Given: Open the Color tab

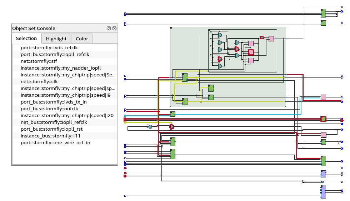Looking at the screenshot, I should 82,39.
